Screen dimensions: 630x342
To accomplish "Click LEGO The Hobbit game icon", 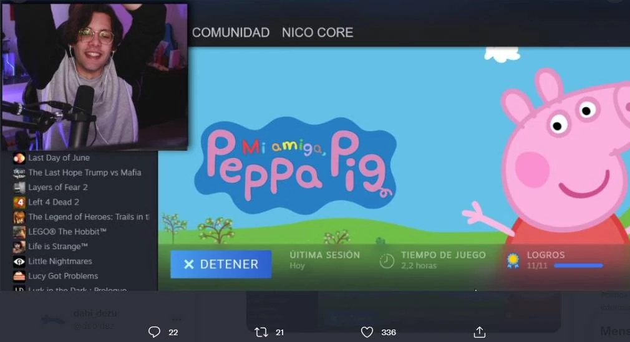I will 19,232.
